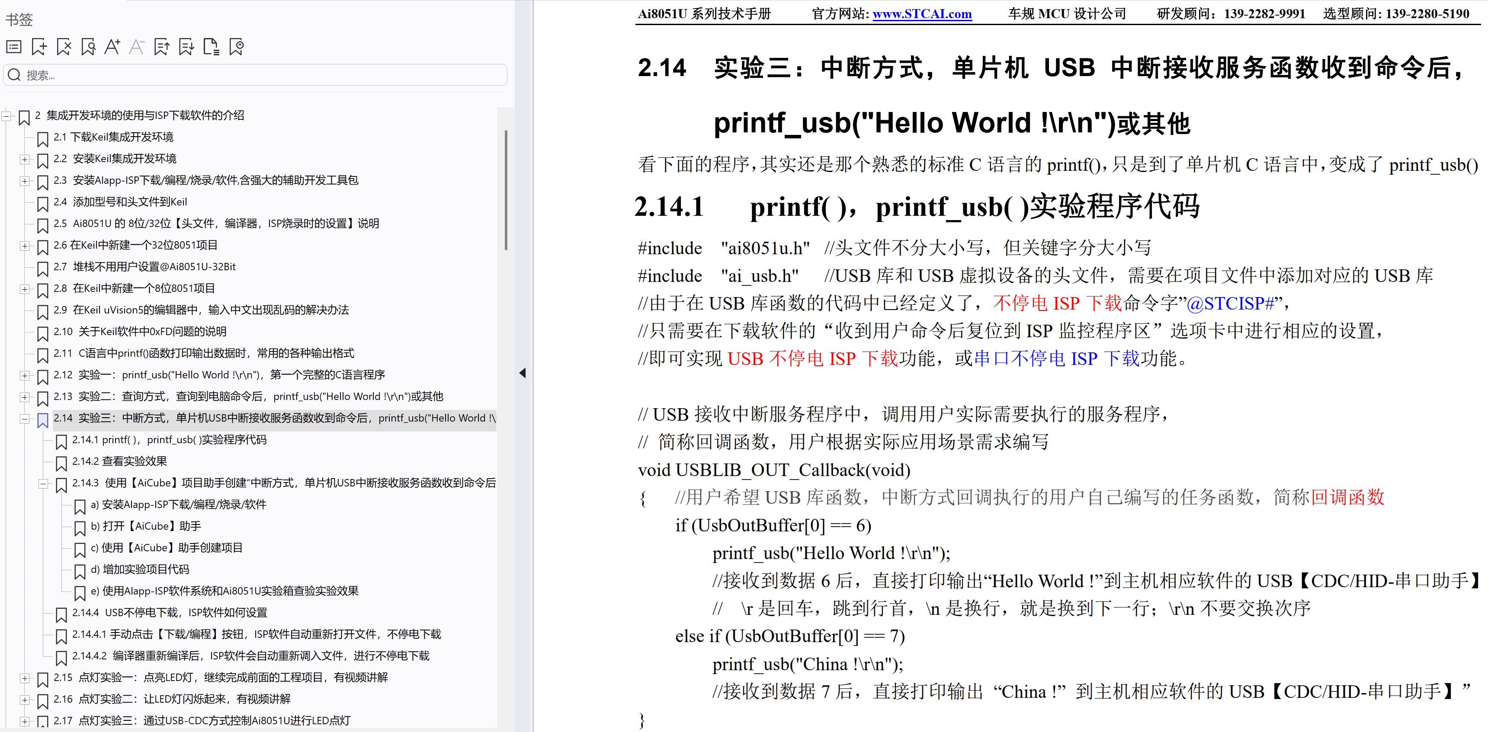Click the header text Ai8051U 系列技术手册
The image size is (1488, 732).
click(x=704, y=14)
